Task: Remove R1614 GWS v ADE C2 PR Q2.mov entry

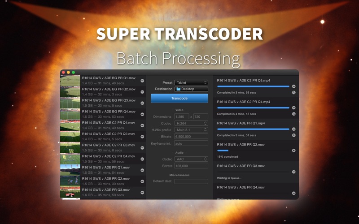Action: tap(142, 137)
